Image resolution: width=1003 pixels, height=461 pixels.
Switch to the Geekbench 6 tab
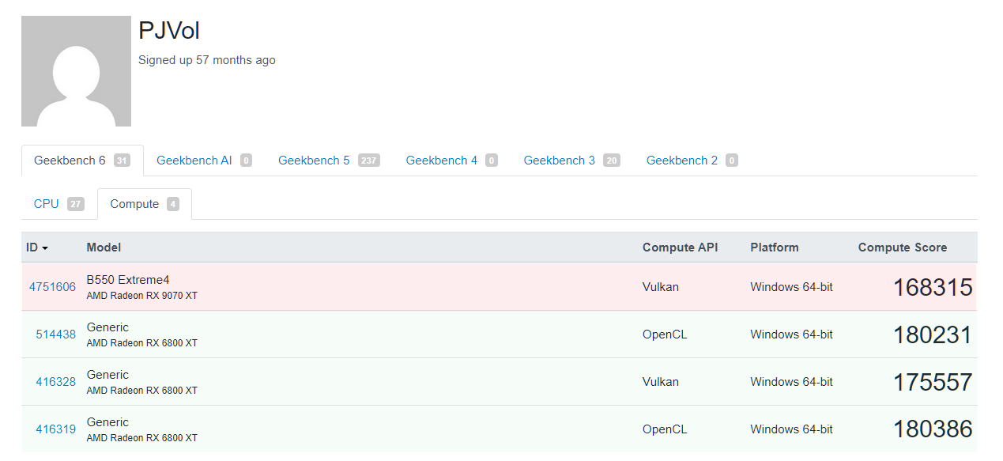tap(70, 161)
